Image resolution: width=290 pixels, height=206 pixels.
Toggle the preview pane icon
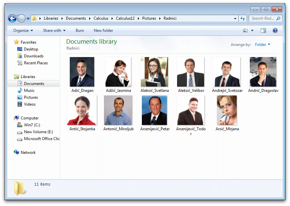tap(263, 31)
